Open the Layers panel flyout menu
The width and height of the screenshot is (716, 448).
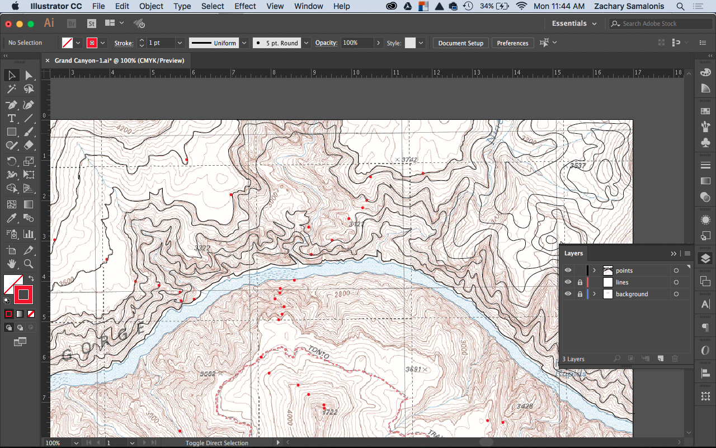click(687, 254)
